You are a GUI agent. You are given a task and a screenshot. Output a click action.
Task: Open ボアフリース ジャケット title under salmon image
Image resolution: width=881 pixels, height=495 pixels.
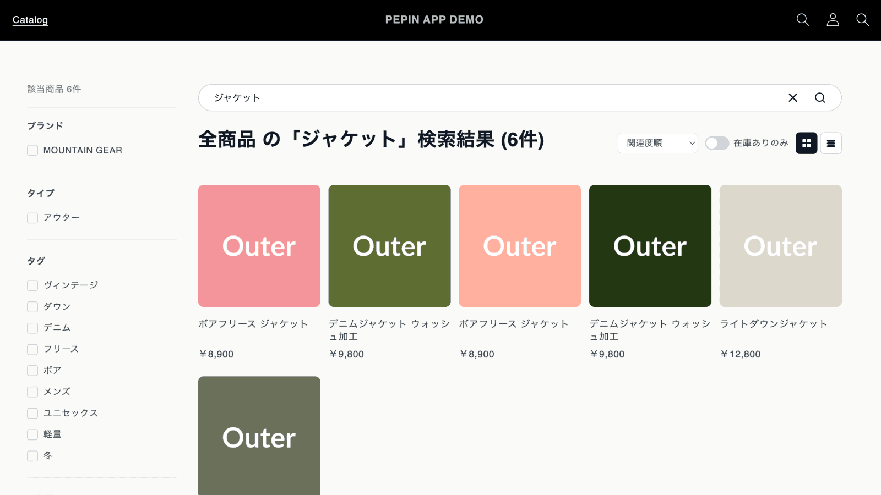514,324
